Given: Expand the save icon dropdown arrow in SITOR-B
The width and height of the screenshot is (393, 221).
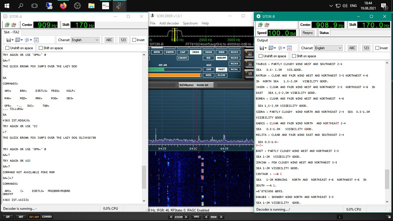Looking at the screenshot, I should [266, 48].
